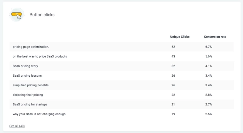Image resolution: width=243 pixels, height=133 pixels.
Task: Click the Button clicks heading
Action: (42, 15)
